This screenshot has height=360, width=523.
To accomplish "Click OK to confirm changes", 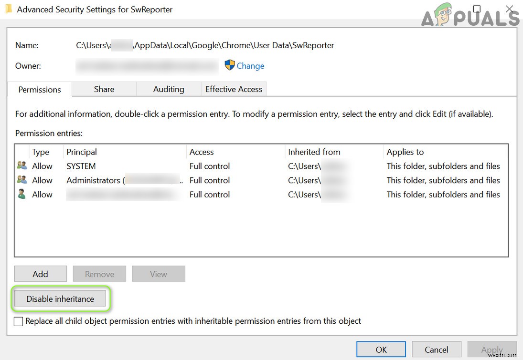I will (x=381, y=349).
